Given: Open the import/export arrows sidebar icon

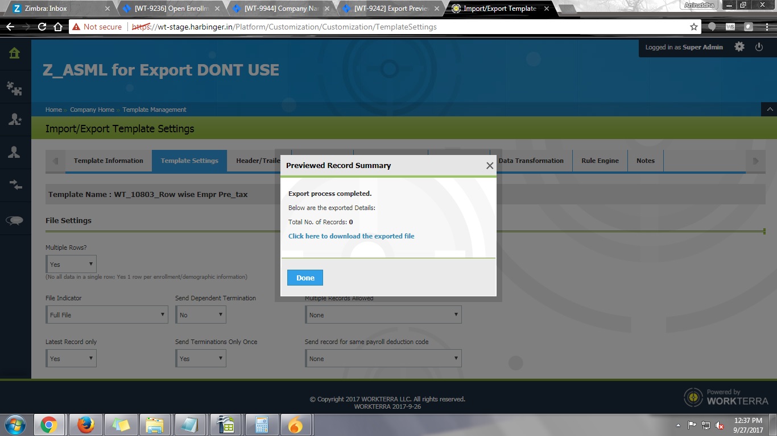Looking at the screenshot, I should pos(15,185).
